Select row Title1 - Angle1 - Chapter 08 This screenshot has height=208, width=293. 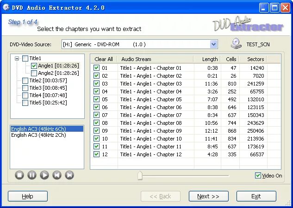pos(186,123)
